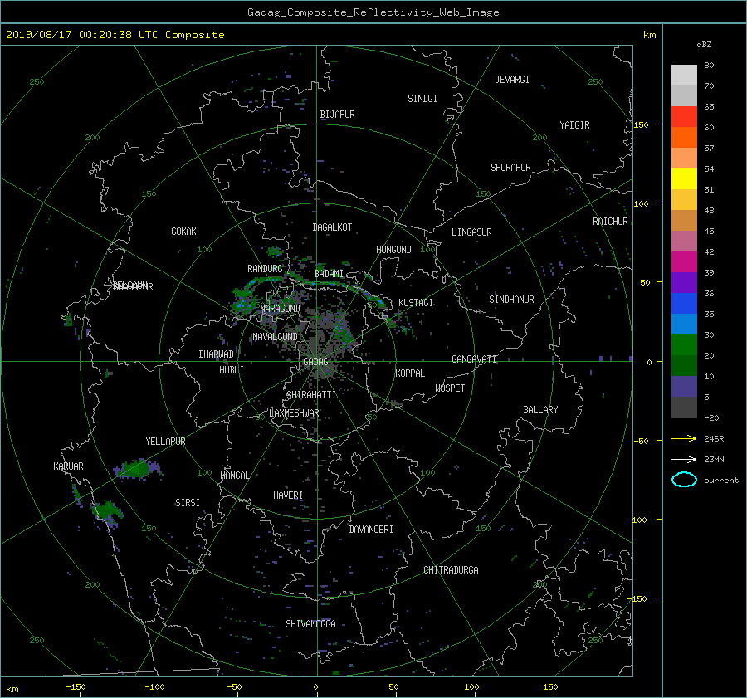
Task: Click the GANGAVATI city label
Action: [x=474, y=359]
